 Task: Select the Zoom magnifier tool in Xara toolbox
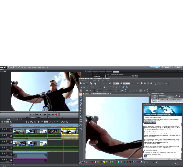click(x=81, y=125)
